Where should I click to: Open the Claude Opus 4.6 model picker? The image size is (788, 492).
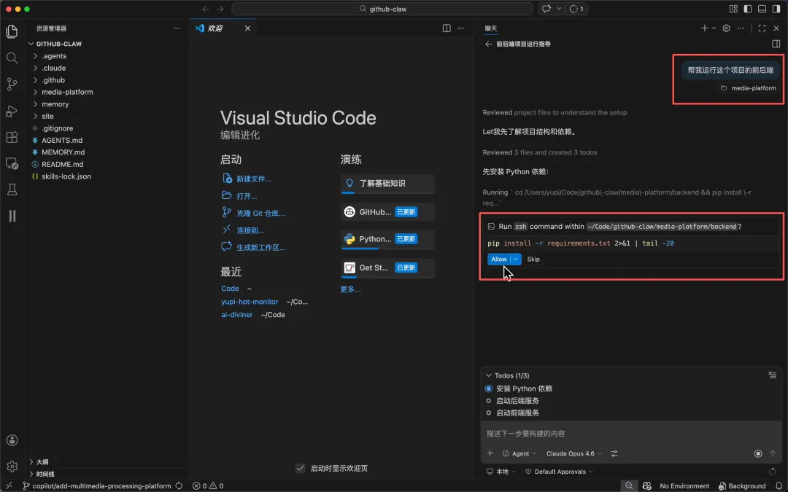point(574,453)
